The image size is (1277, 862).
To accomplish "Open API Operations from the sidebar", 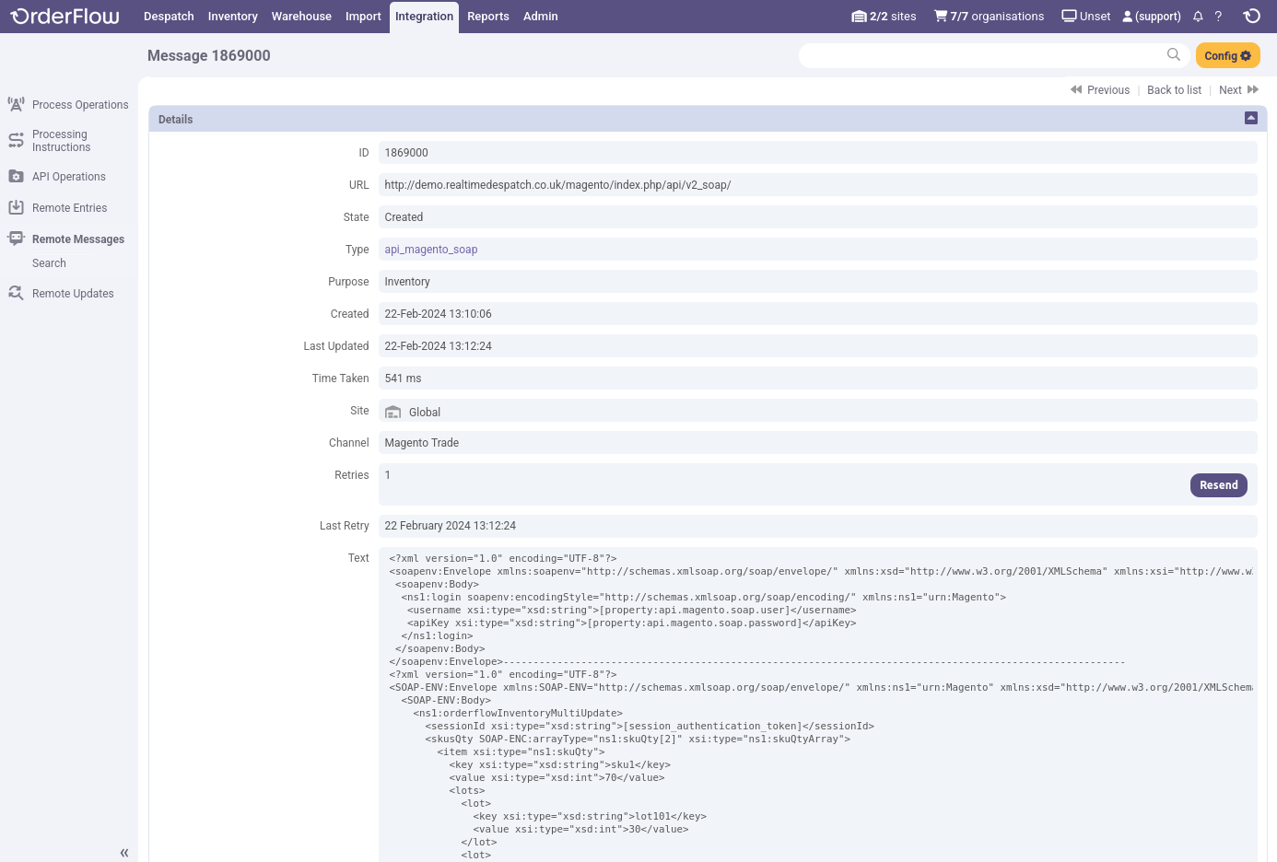I will pos(68,177).
